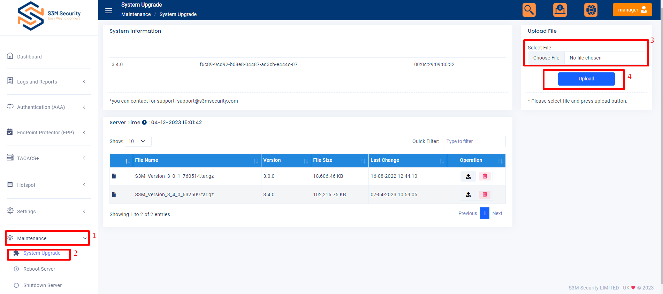Open the manager user menu

pos(632,10)
